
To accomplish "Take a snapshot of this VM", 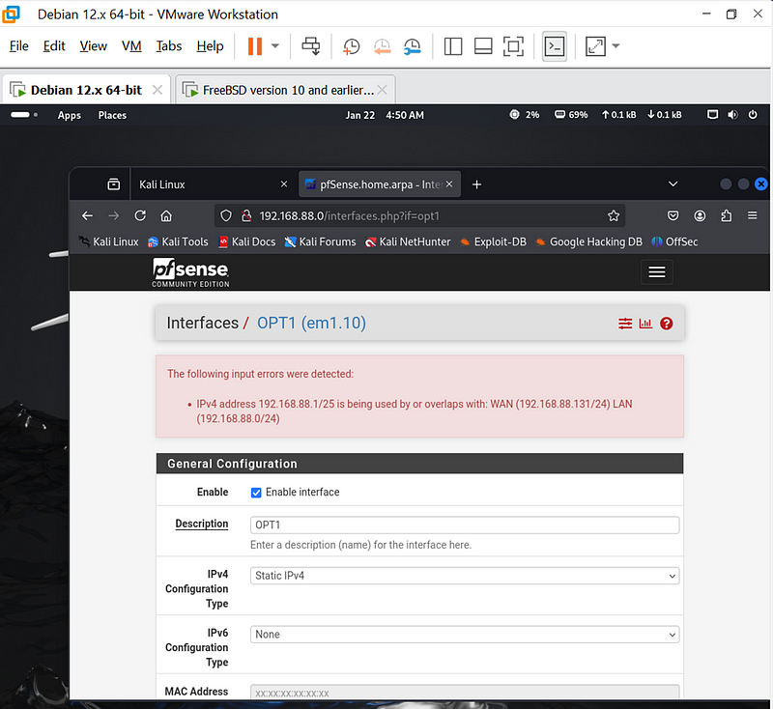I will coord(352,46).
